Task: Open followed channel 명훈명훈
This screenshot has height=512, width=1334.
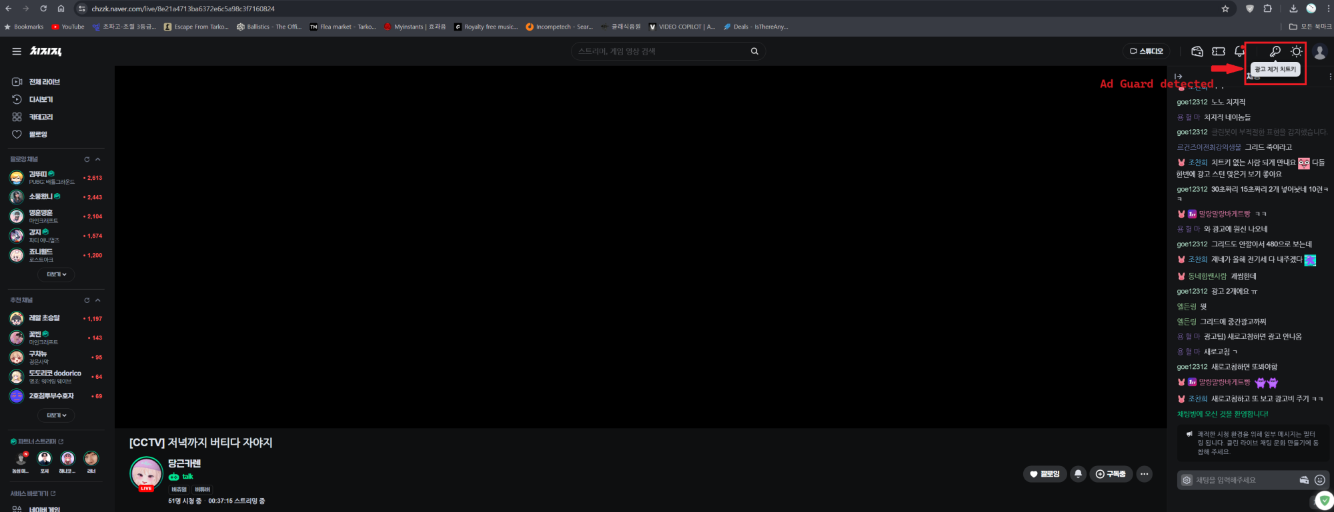Action: 56,216
